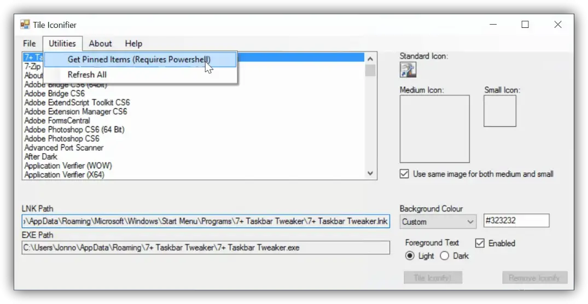Open the File menu
The image size is (588, 304).
pyautogui.click(x=29, y=44)
